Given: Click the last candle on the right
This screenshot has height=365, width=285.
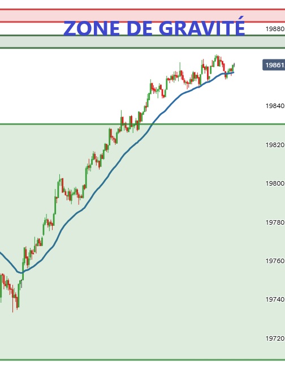Looking at the screenshot, I should pos(234,65).
